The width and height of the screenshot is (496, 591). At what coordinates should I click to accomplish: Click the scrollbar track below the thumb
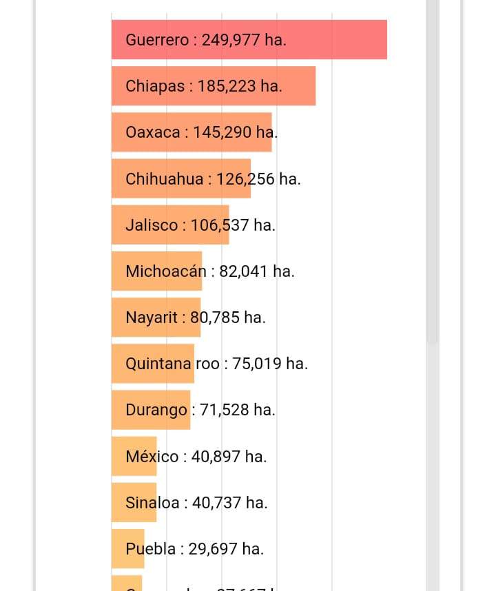click(x=432, y=468)
